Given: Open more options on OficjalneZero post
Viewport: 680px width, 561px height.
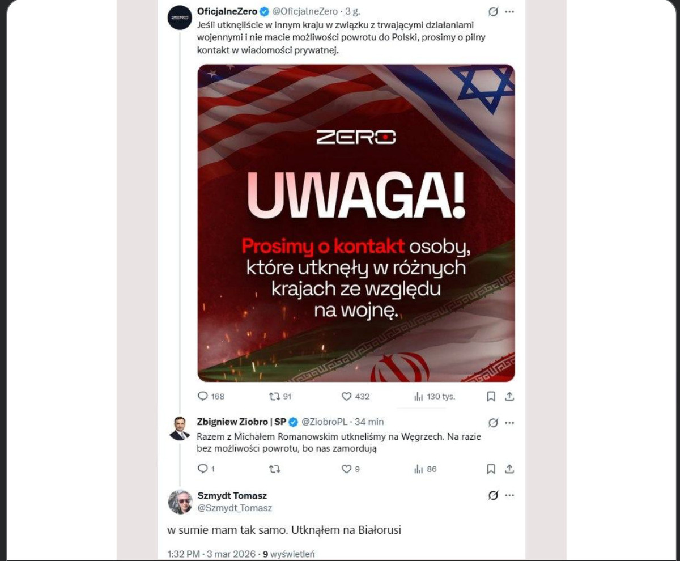Looking at the screenshot, I should pyautogui.click(x=509, y=11).
